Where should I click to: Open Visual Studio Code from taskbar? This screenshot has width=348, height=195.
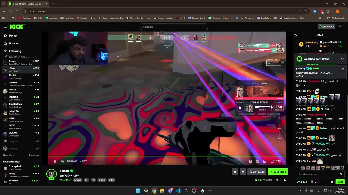178,191
